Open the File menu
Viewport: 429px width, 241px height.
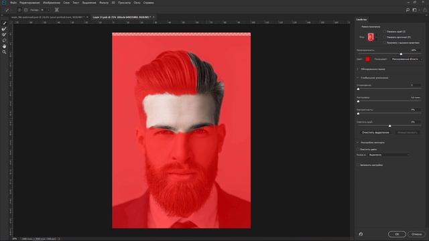tap(13, 3)
